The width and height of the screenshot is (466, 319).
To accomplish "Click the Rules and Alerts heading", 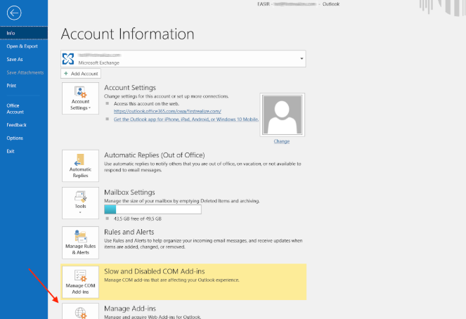I will pos(129,232).
